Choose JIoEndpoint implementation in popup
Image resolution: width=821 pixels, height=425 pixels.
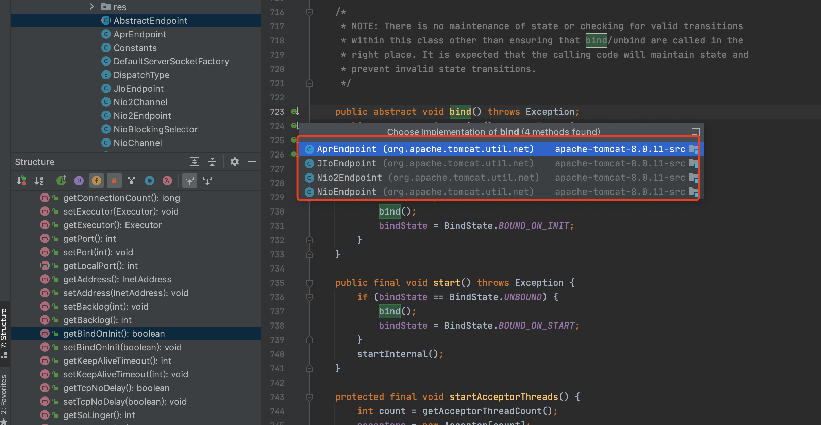coord(347,163)
